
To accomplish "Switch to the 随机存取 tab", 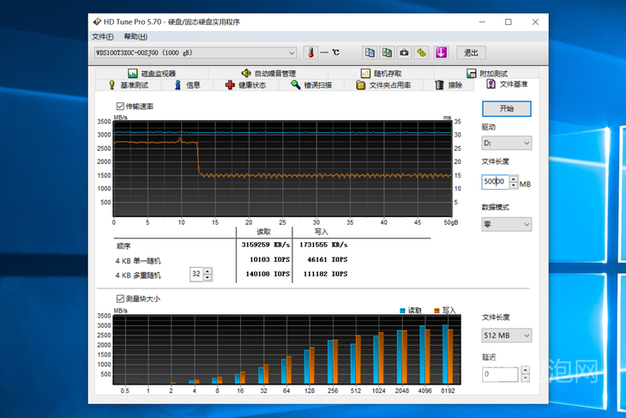I will pos(382,74).
